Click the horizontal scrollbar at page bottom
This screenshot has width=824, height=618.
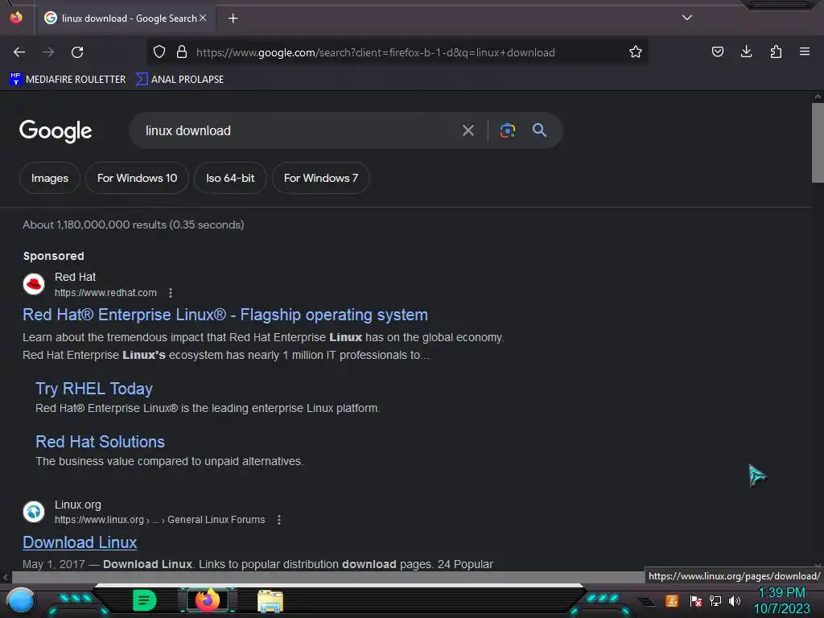click(328, 577)
